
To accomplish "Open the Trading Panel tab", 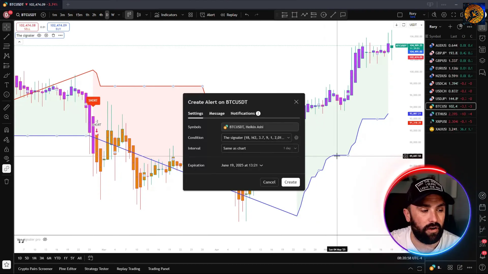I will (159, 269).
